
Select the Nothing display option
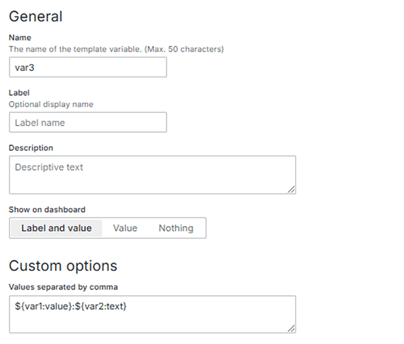pos(176,228)
